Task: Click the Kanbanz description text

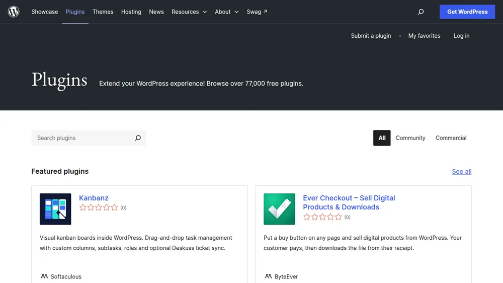Action: point(136,243)
